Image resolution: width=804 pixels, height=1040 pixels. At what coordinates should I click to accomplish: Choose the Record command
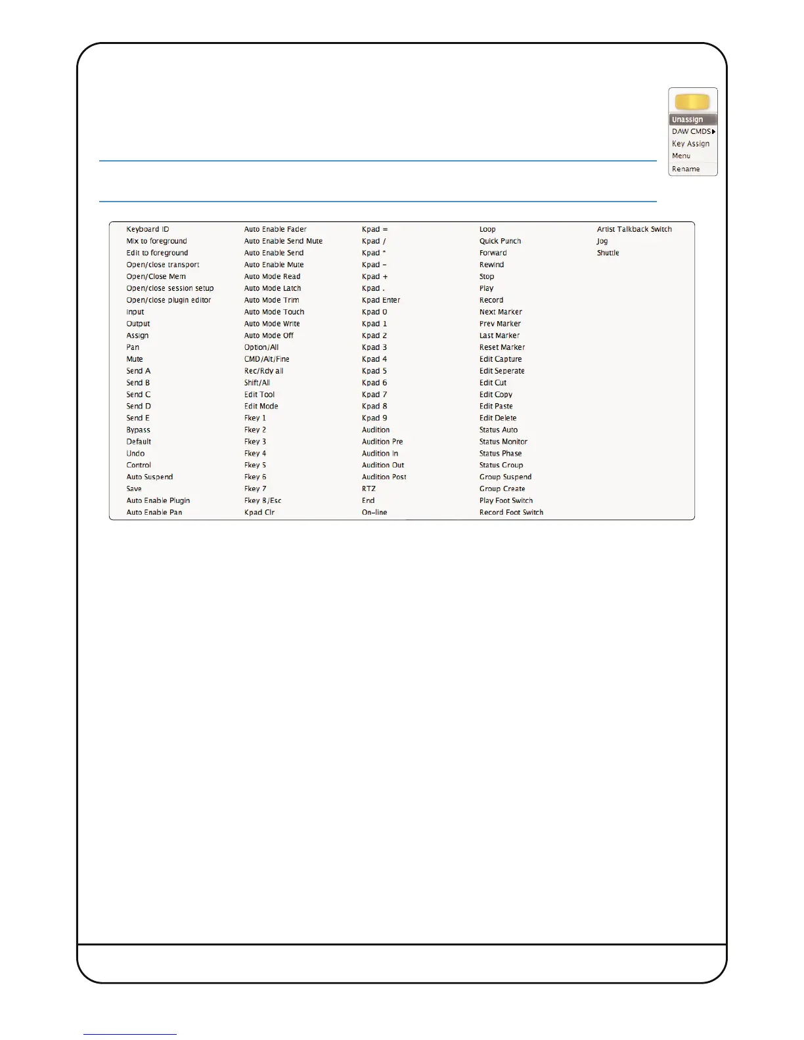tap(491, 300)
